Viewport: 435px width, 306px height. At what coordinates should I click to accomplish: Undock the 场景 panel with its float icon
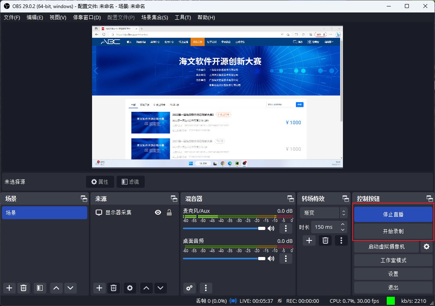(x=84, y=198)
